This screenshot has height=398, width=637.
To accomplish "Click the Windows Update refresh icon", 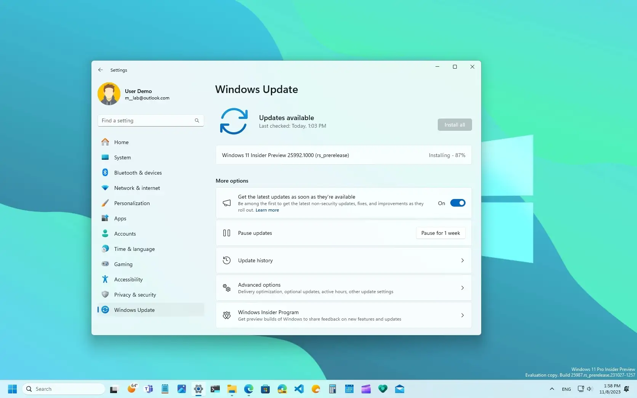I will pos(234,121).
